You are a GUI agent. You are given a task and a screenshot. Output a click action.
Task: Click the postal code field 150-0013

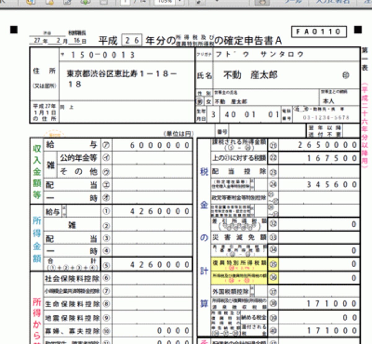(x=127, y=55)
